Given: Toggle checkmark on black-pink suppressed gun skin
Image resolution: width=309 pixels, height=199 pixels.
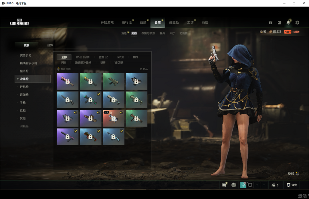Looking at the screenshot, I should coord(76,131).
